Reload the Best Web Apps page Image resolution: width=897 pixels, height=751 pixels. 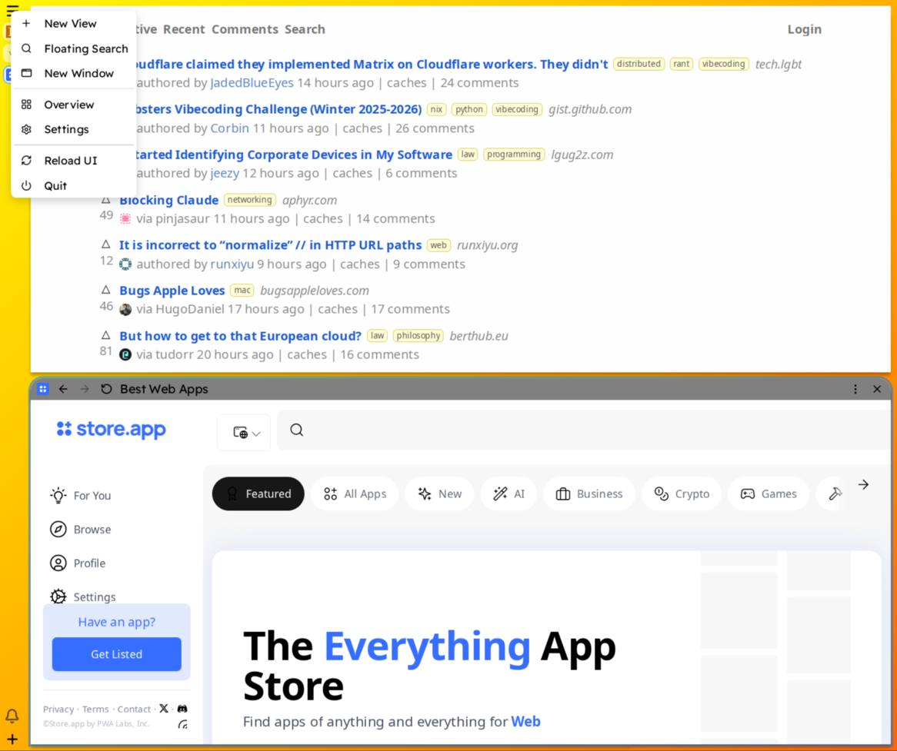click(x=106, y=389)
